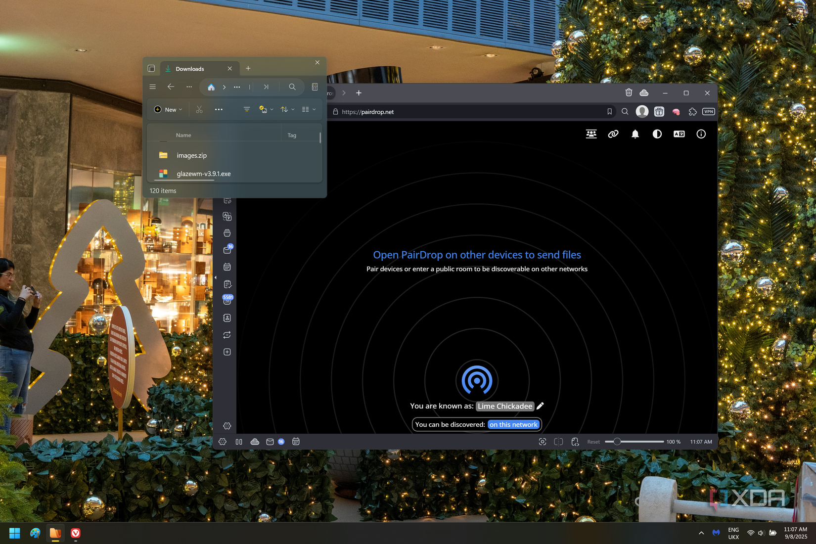Viewport: 816px width, 544px height.
Task: View PairDrop about info icon
Action: 701,134
